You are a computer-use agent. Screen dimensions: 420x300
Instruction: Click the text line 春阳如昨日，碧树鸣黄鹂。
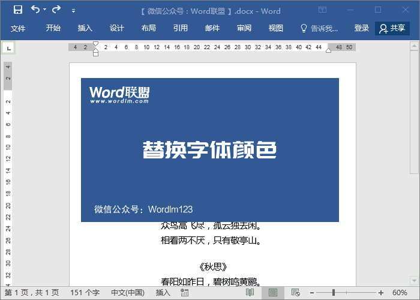click(x=211, y=281)
